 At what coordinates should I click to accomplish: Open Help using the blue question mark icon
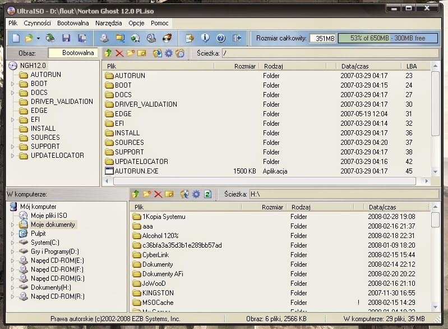(221, 38)
